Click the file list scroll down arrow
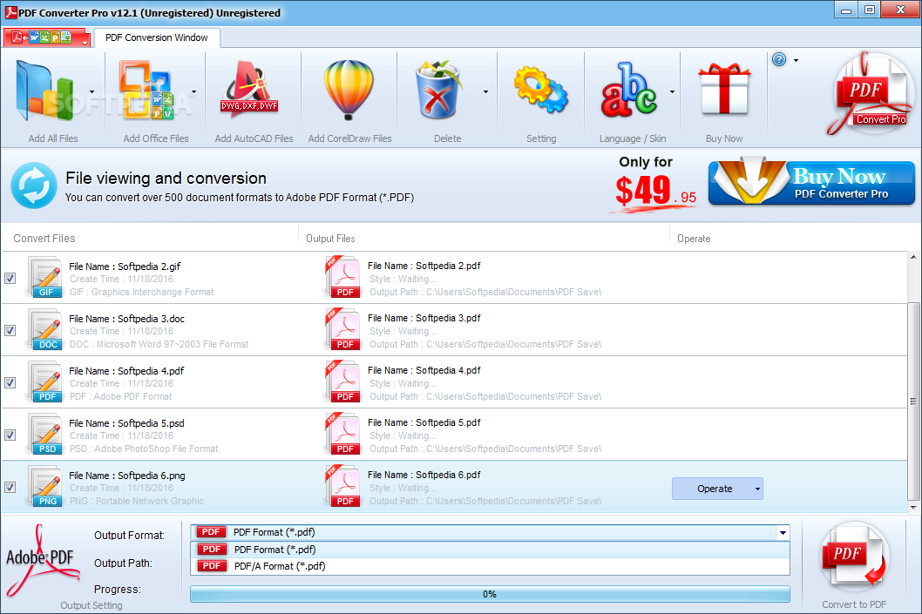Image resolution: width=922 pixels, height=614 pixels. point(913,507)
